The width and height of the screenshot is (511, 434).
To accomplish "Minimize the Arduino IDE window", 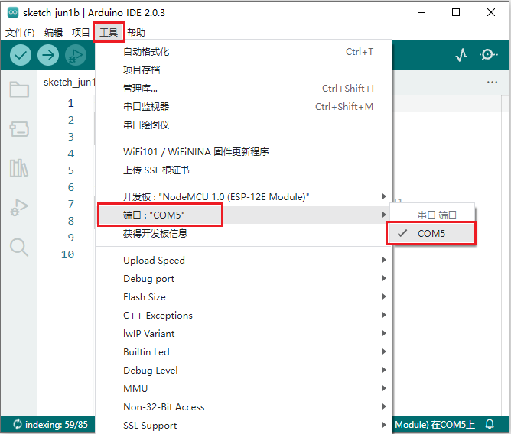I will click(421, 13).
